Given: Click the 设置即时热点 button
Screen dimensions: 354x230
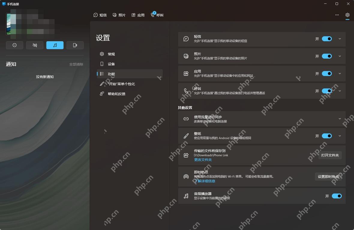Looking at the screenshot, I should (328, 177).
